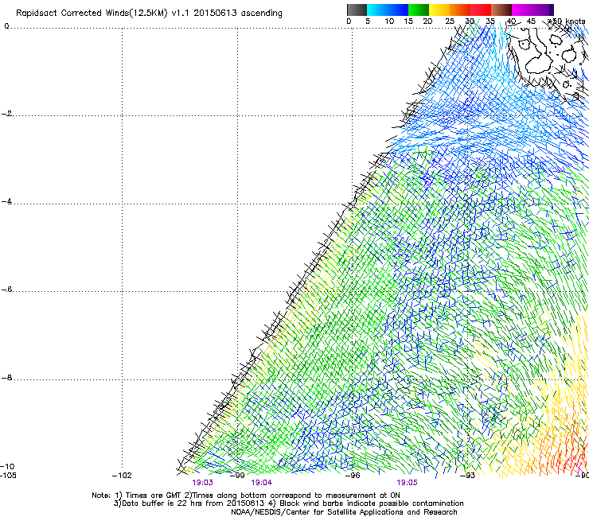Click the note about 22 hrs data buffer
Screen dimensions: 589x517
point(189,503)
